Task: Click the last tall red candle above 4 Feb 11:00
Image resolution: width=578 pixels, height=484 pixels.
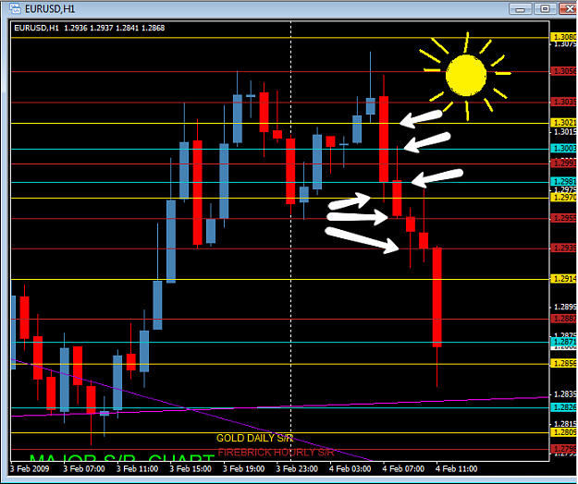Action: [437, 297]
